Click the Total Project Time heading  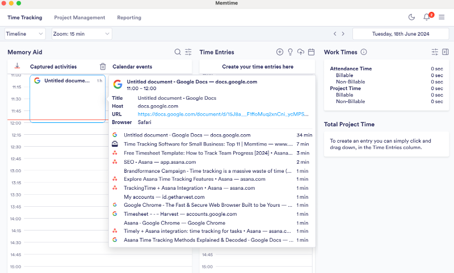point(349,124)
